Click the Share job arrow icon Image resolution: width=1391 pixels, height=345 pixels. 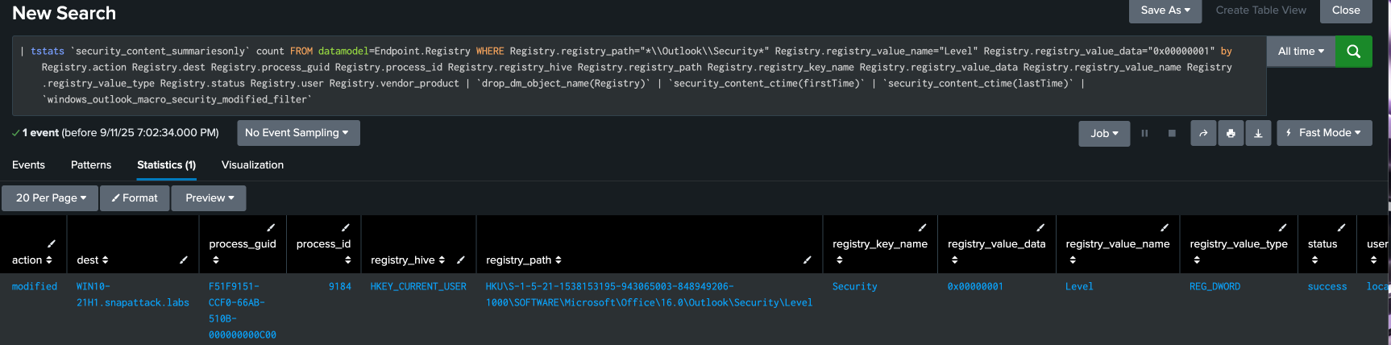(x=1203, y=133)
